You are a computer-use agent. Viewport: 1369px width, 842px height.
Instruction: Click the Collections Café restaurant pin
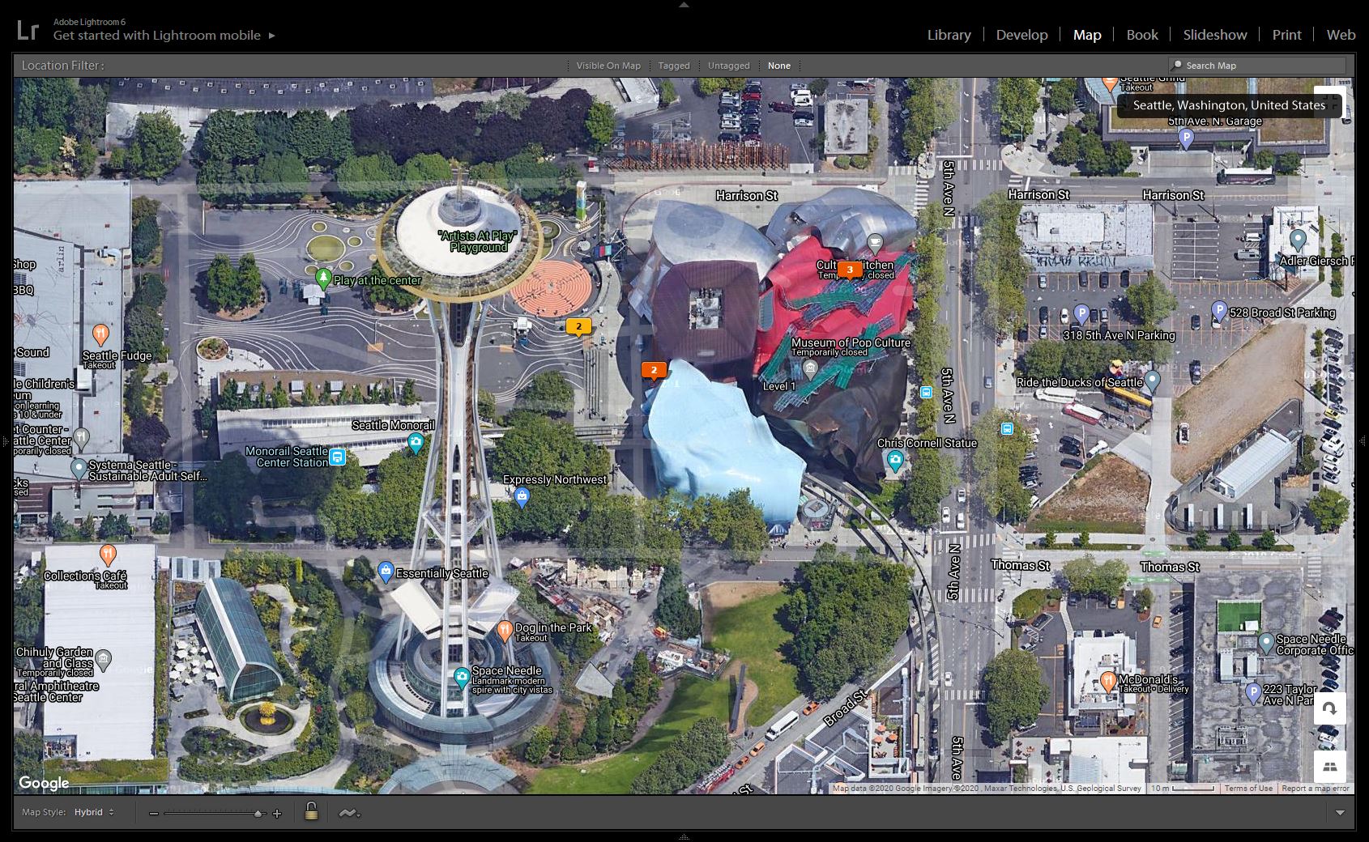click(x=108, y=555)
